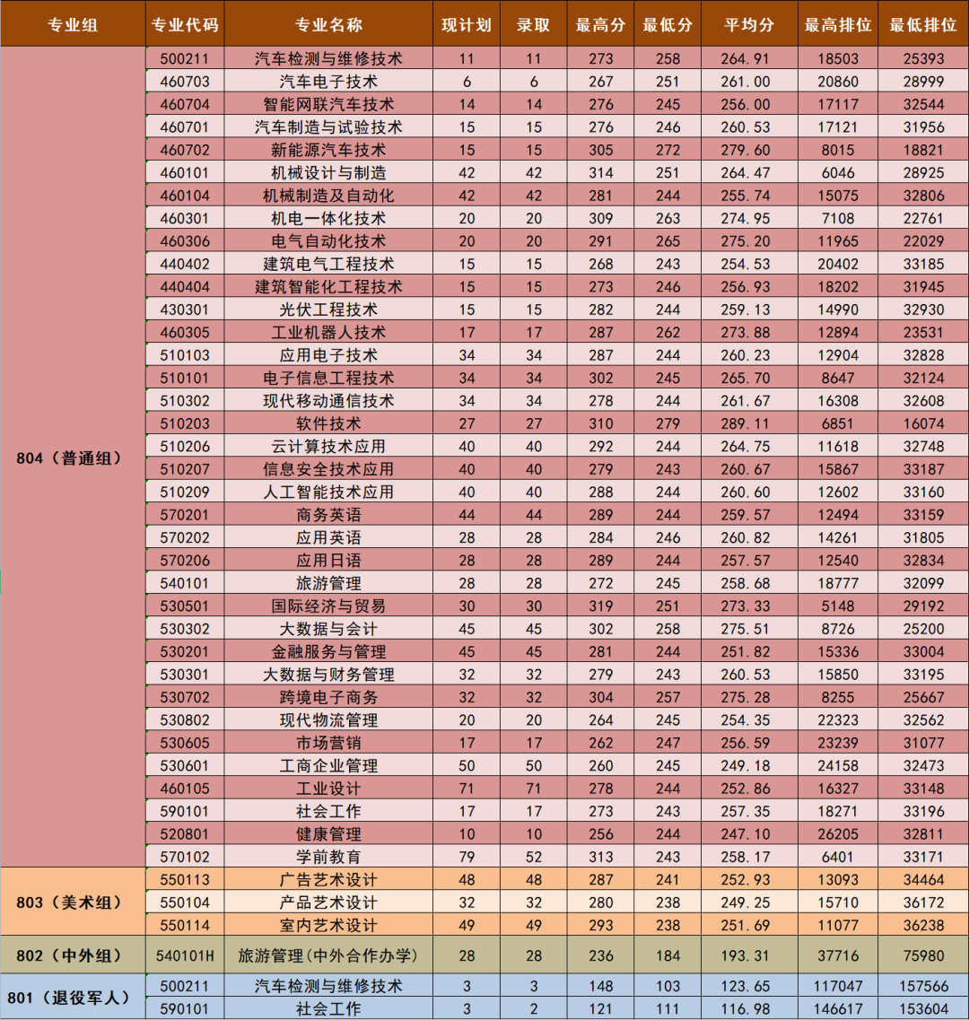Click major name 健康管理
Screen dimensions: 969x1020
click(x=328, y=833)
